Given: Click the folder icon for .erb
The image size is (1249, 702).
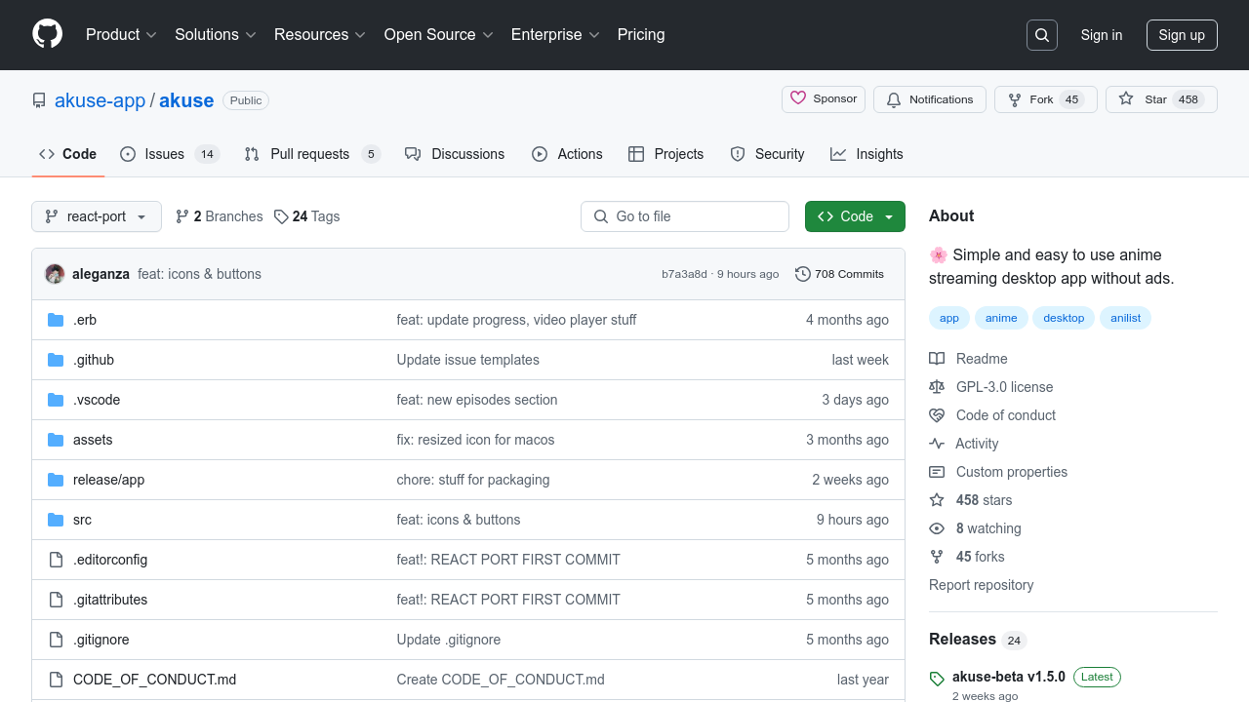Looking at the screenshot, I should 56,320.
